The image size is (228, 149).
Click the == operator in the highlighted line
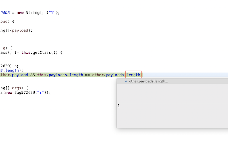(87, 75)
